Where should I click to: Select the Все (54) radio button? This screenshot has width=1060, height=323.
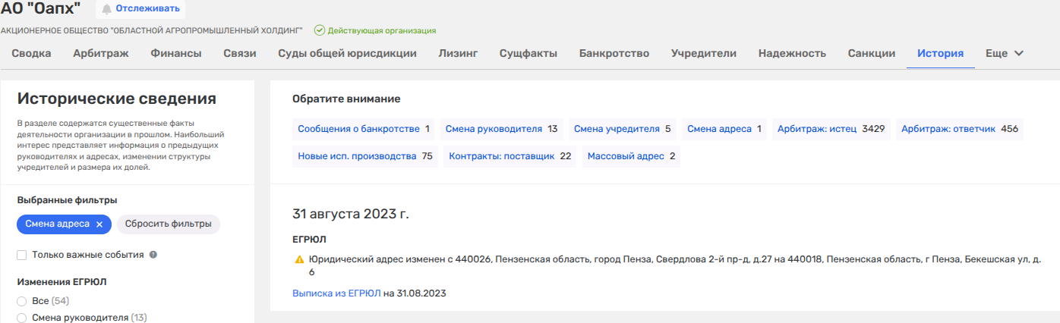[x=22, y=301]
